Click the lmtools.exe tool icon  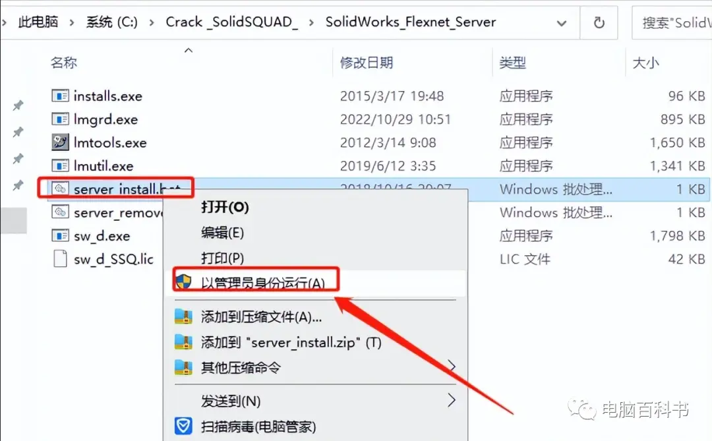point(60,142)
